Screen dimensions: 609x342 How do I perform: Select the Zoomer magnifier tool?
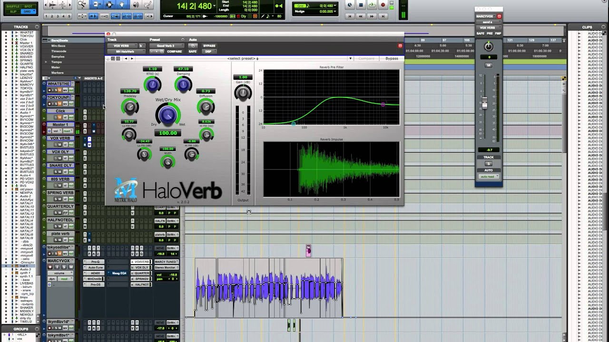(x=83, y=5)
